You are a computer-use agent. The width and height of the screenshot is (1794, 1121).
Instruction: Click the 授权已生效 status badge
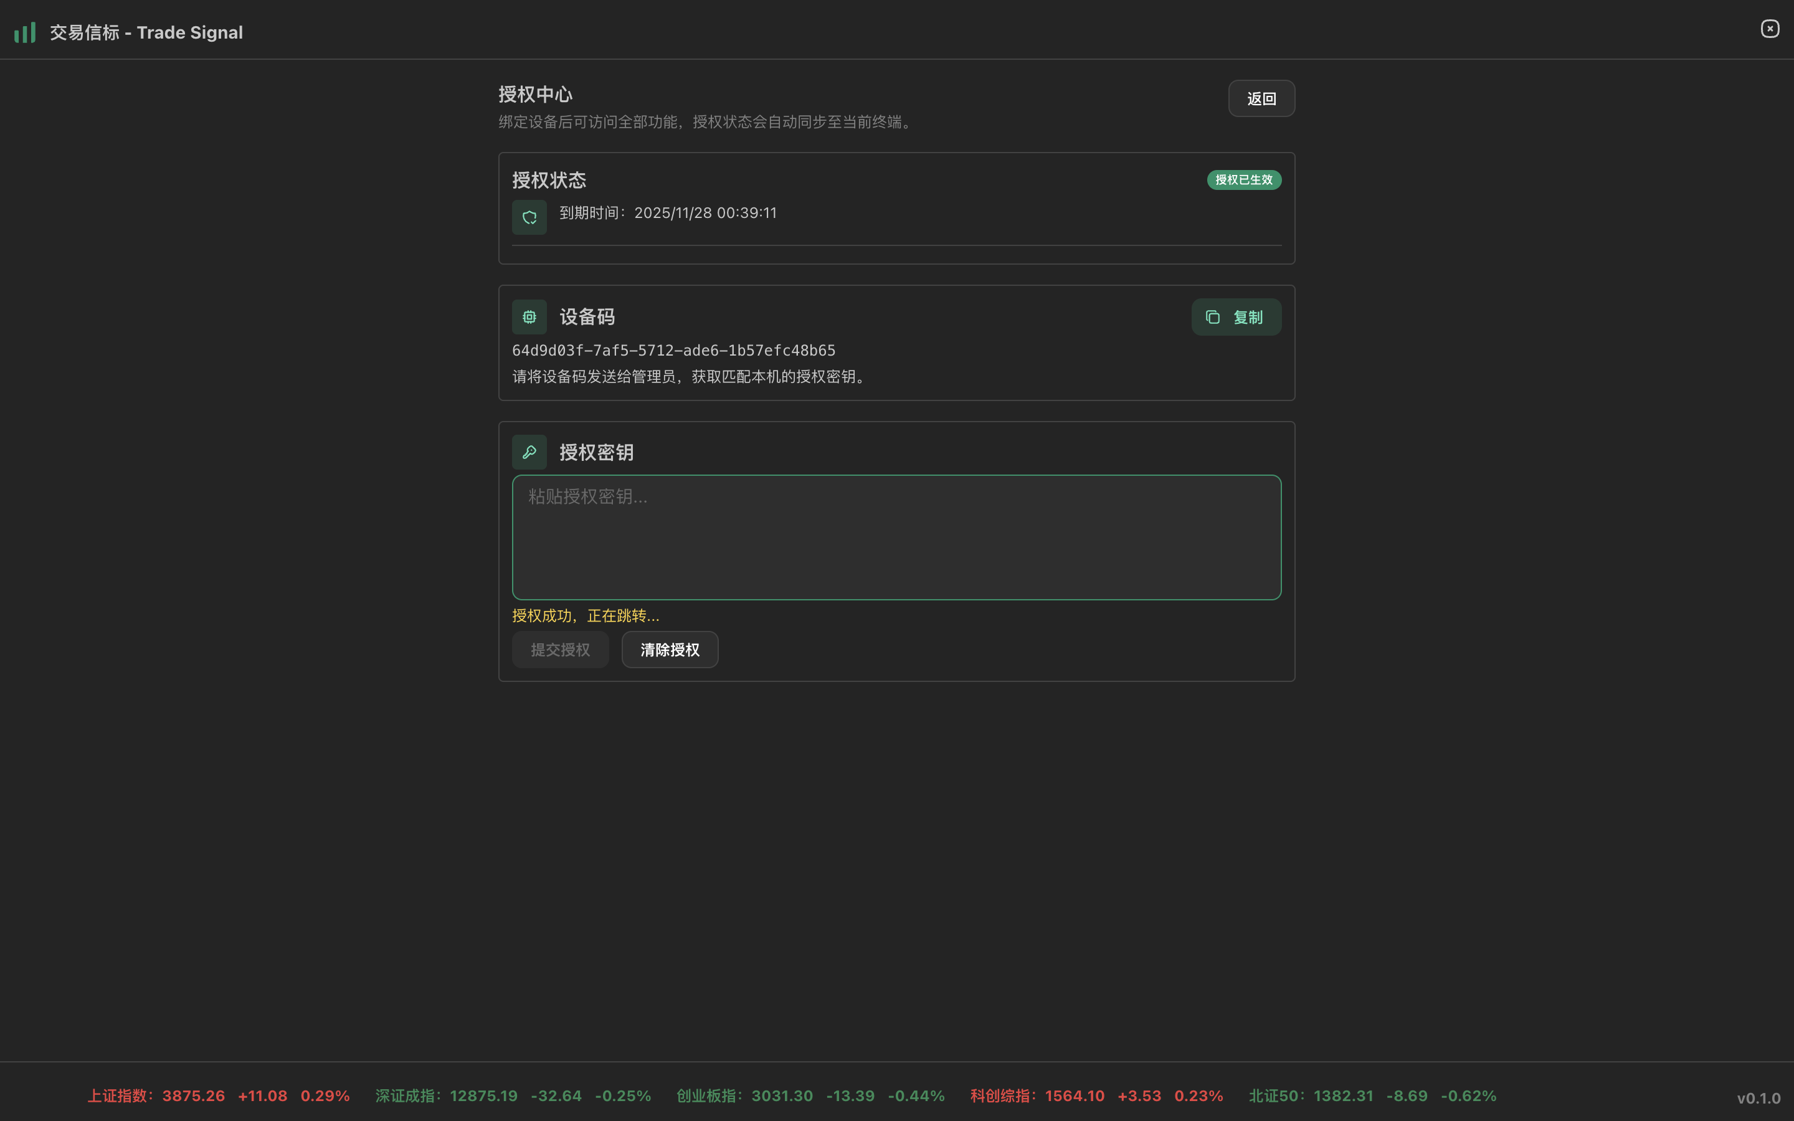click(1244, 179)
